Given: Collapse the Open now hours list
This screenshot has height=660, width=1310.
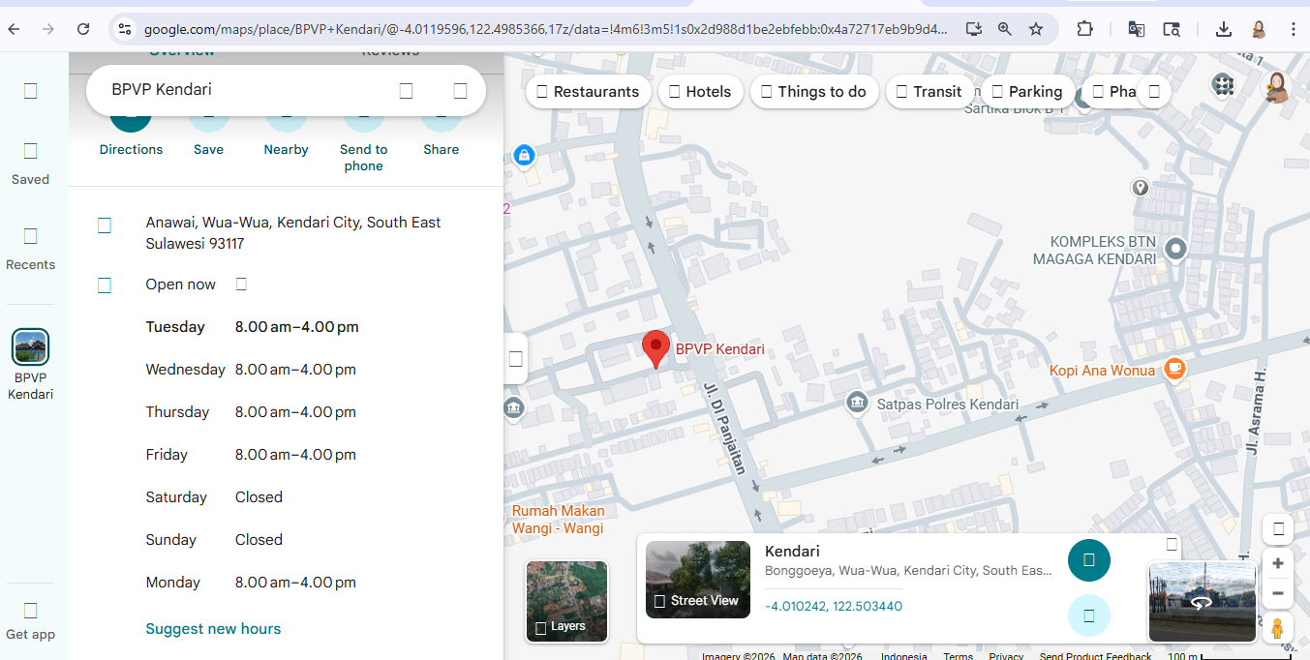Looking at the screenshot, I should point(241,285).
